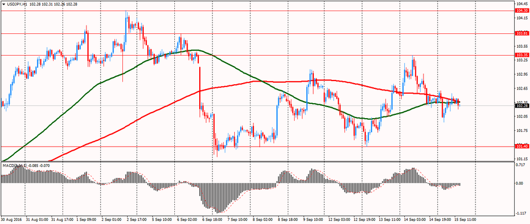Click the 2 Sep 01:00 time label
This screenshot has height=224, width=530.
pos(111,219)
